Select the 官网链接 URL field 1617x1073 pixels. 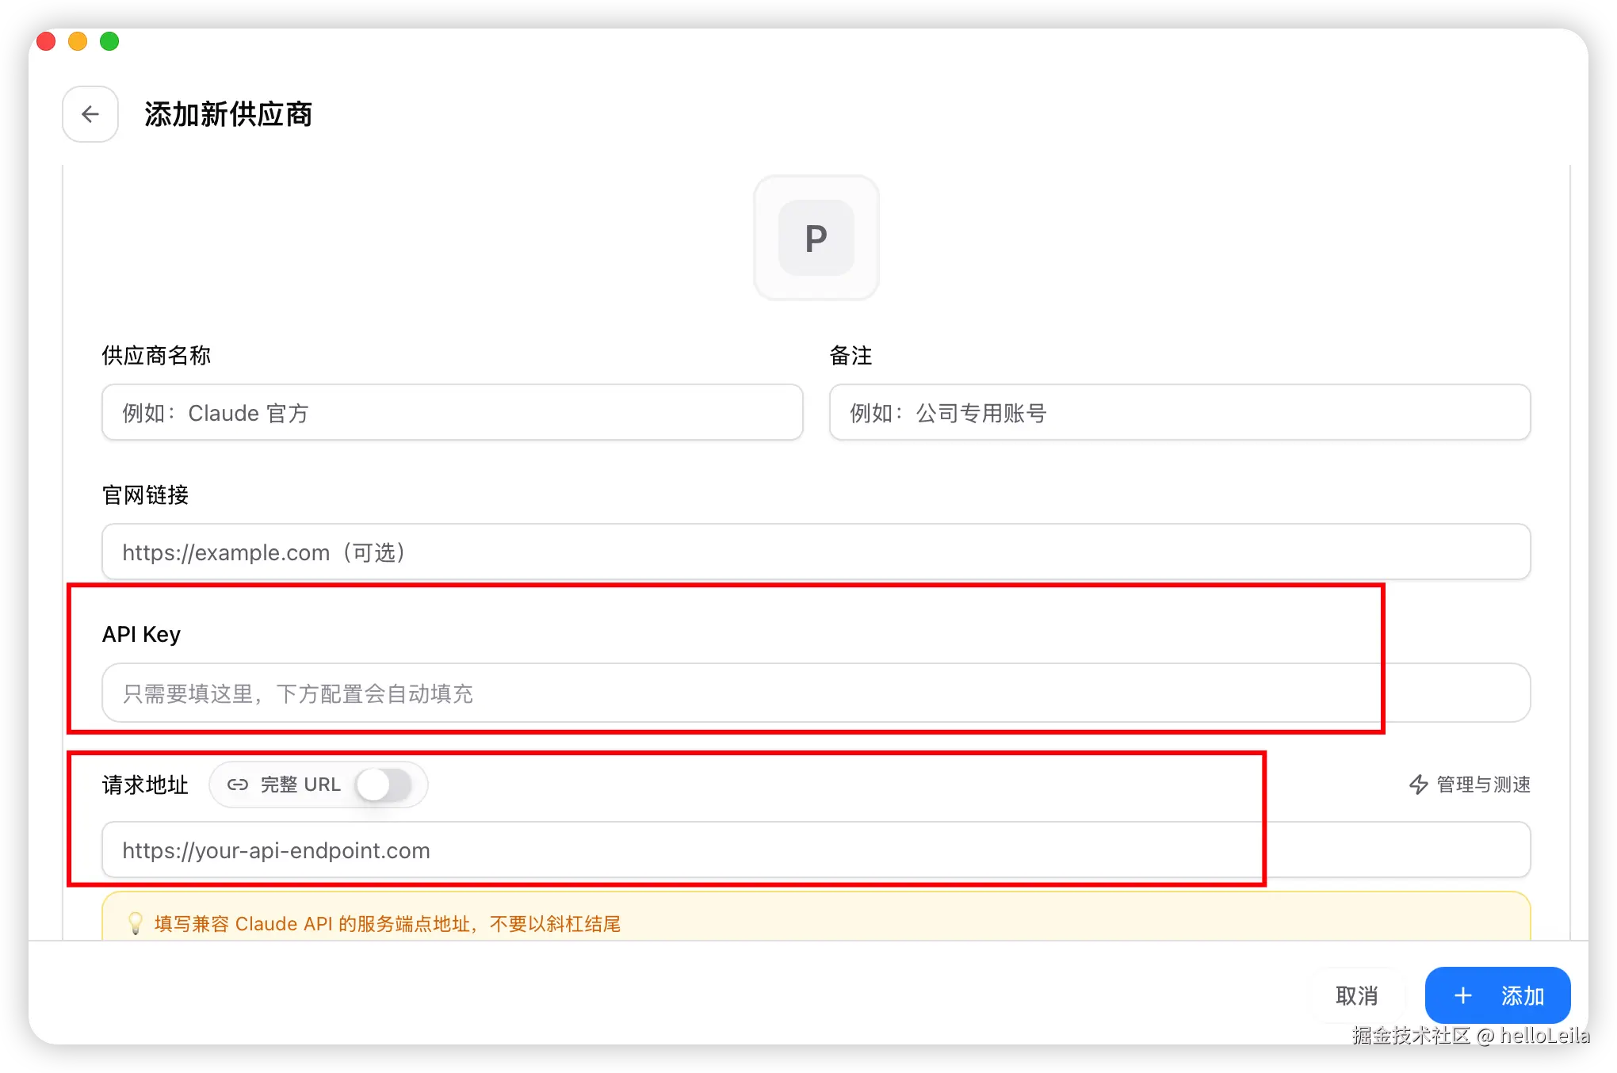pyautogui.click(x=816, y=552)
